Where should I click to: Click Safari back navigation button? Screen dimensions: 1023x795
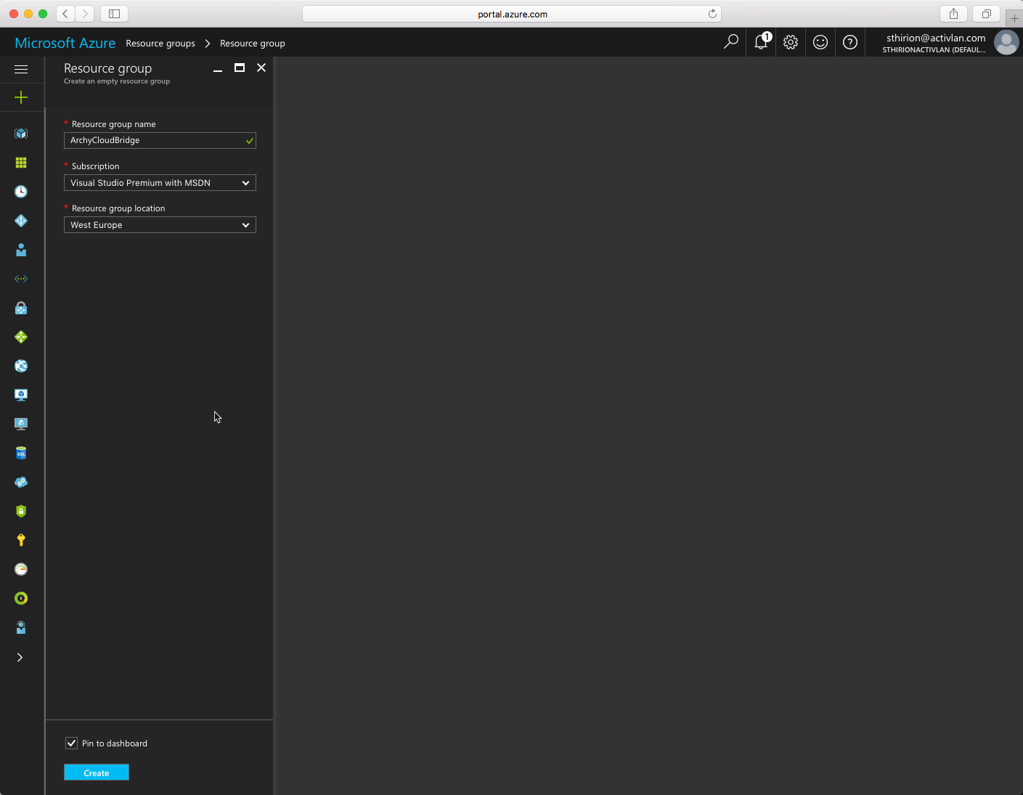pyautogui.click(x=65, y=13)
